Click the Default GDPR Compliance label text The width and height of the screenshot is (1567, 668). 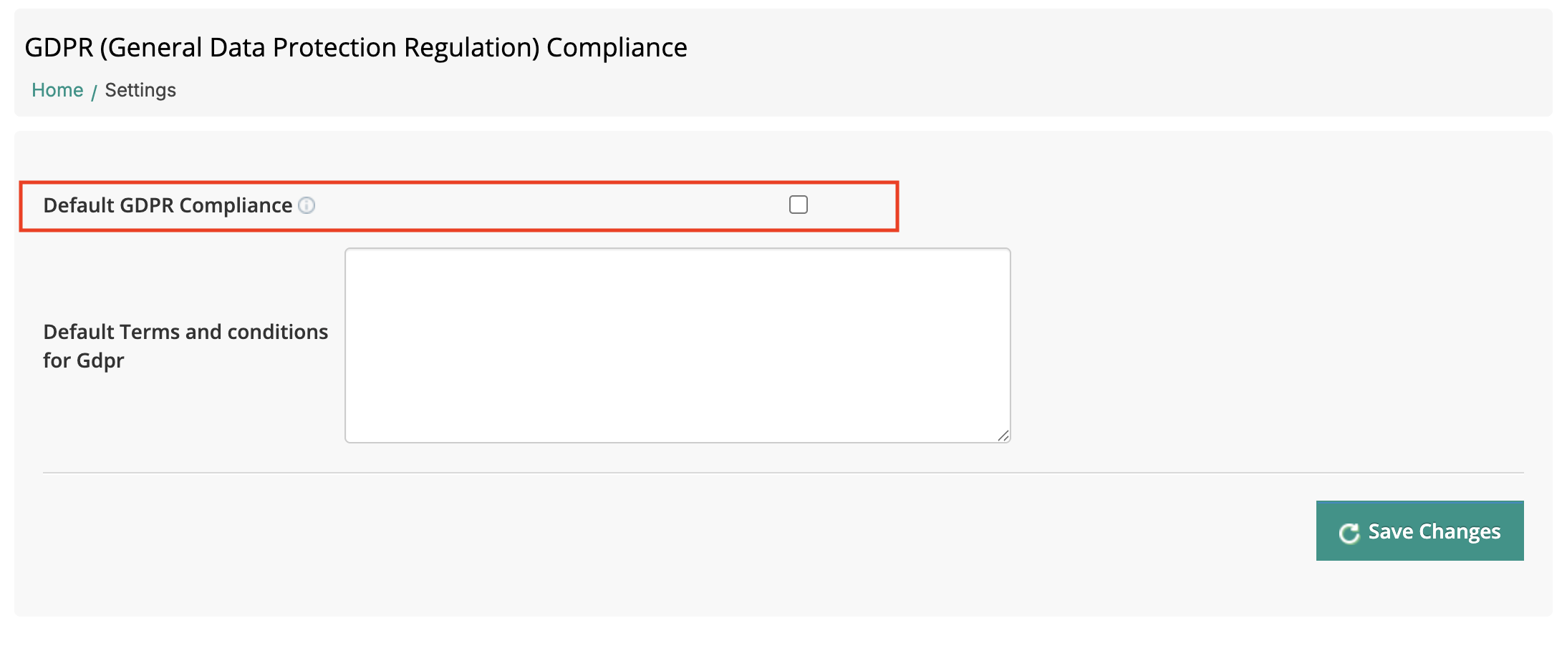coord(168,206)
